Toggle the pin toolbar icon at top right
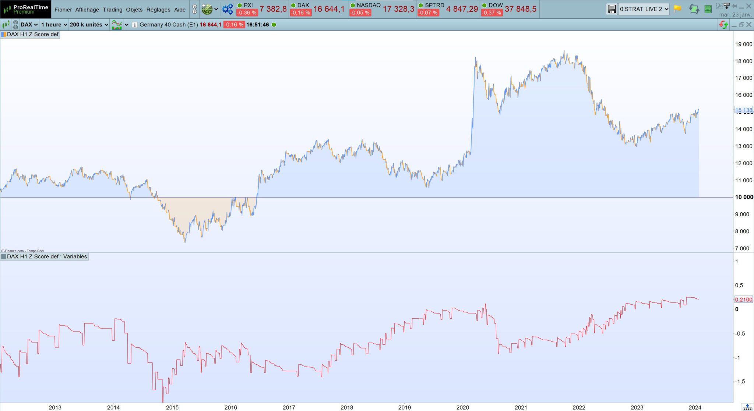This screenshot has height=411, width=754. tap(734, 6)
